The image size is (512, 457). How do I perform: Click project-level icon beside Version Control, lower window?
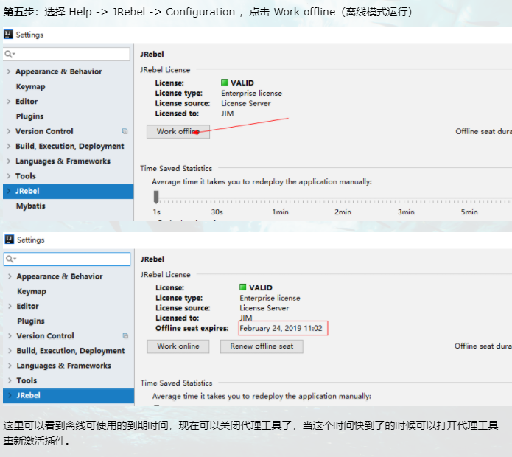125,336
